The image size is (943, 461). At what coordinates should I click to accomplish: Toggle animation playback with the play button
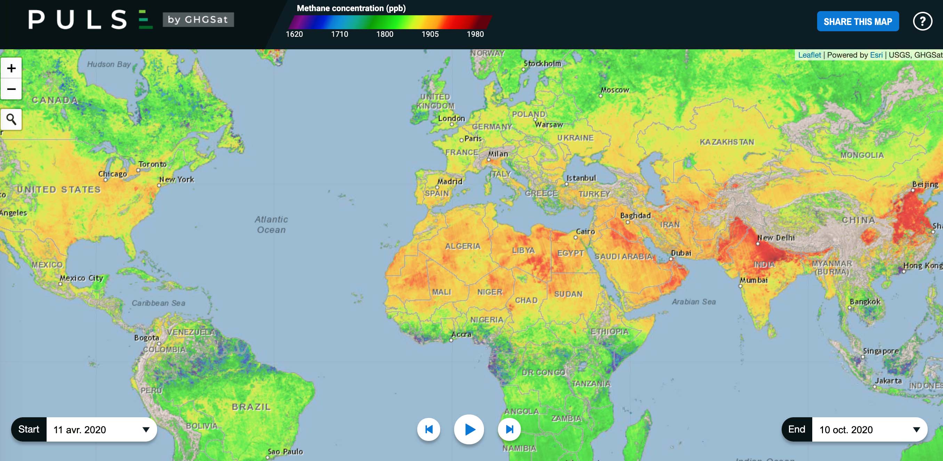click(x=469, y=430)
